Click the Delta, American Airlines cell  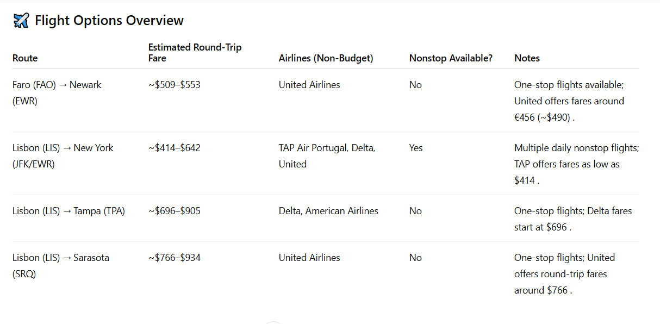[x=328, y=211]
